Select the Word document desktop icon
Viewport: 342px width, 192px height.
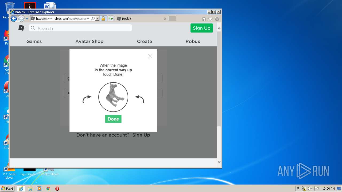[50, 6]
